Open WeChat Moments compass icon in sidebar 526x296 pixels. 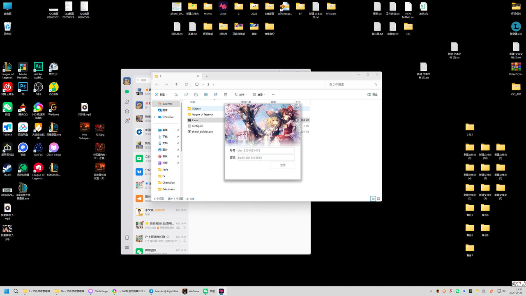127,121
